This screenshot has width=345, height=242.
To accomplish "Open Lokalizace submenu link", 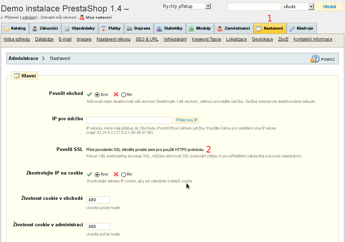I will [237, 39].
